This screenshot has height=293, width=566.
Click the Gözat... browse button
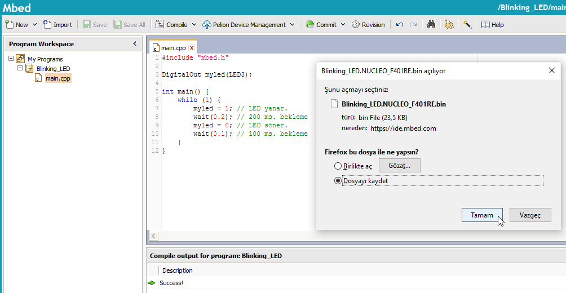pyautogui.click(x=400, y=165)
